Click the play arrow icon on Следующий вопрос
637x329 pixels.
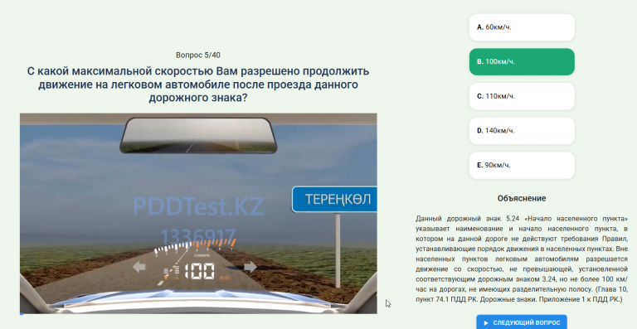click(x=486, y=323)
